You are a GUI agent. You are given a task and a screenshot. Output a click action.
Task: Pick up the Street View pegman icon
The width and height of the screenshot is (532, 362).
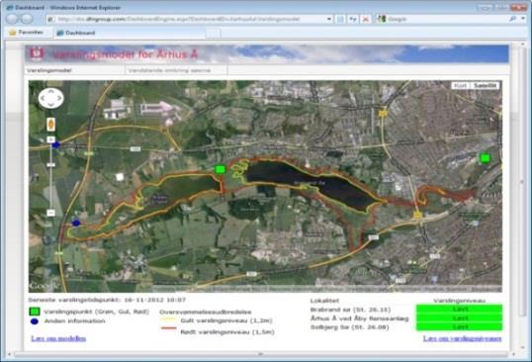[50, 125]
